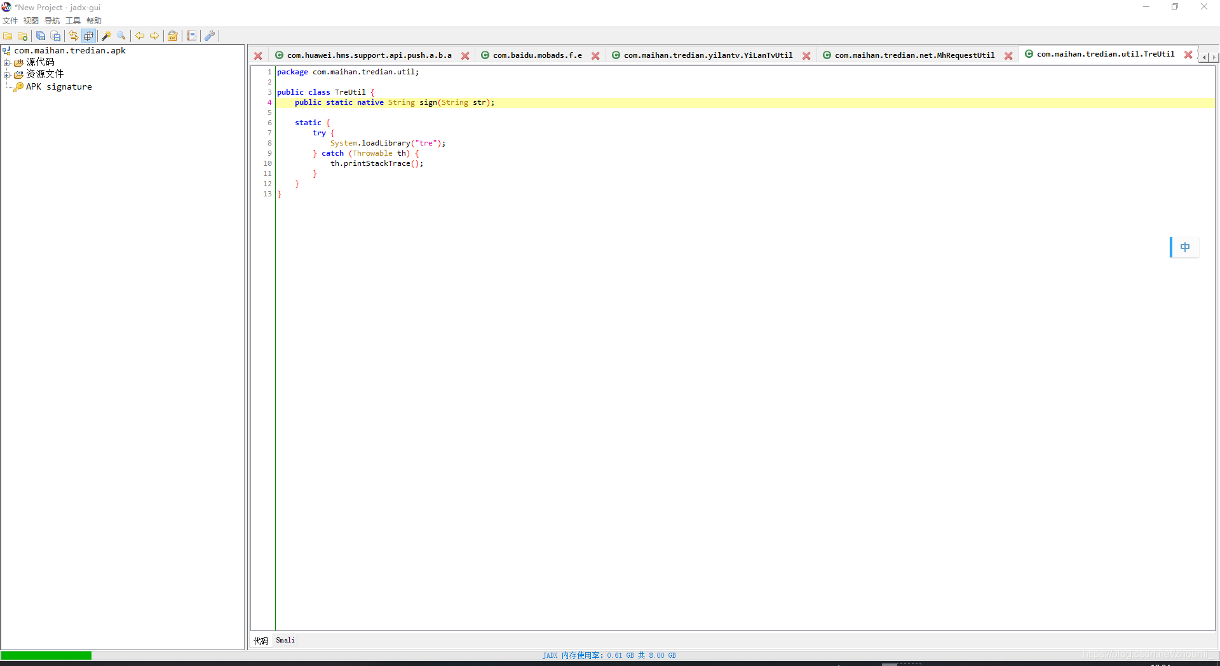Click the System.loadLibrary("tre") line

[388, 143]
